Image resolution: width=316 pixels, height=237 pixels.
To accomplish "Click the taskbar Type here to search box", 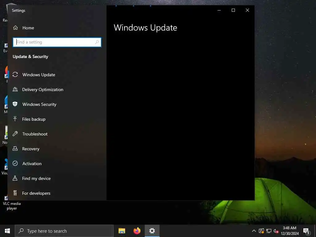I will [x=64, y=231].
